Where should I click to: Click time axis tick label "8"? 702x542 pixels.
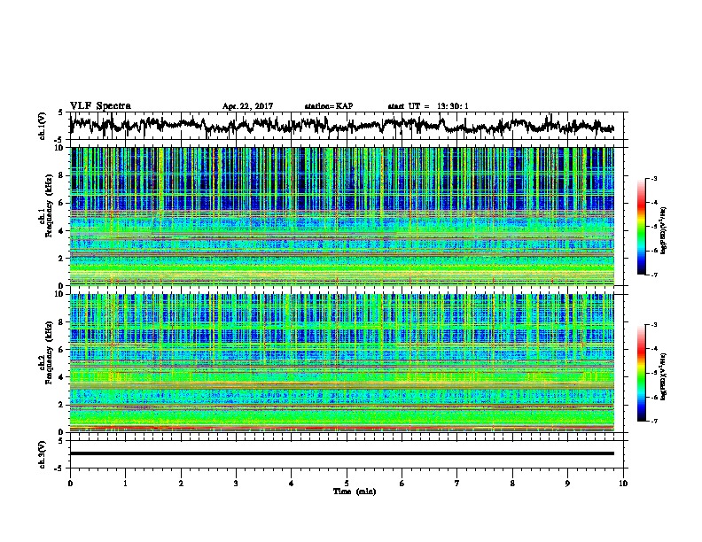(x=512, y=484)
